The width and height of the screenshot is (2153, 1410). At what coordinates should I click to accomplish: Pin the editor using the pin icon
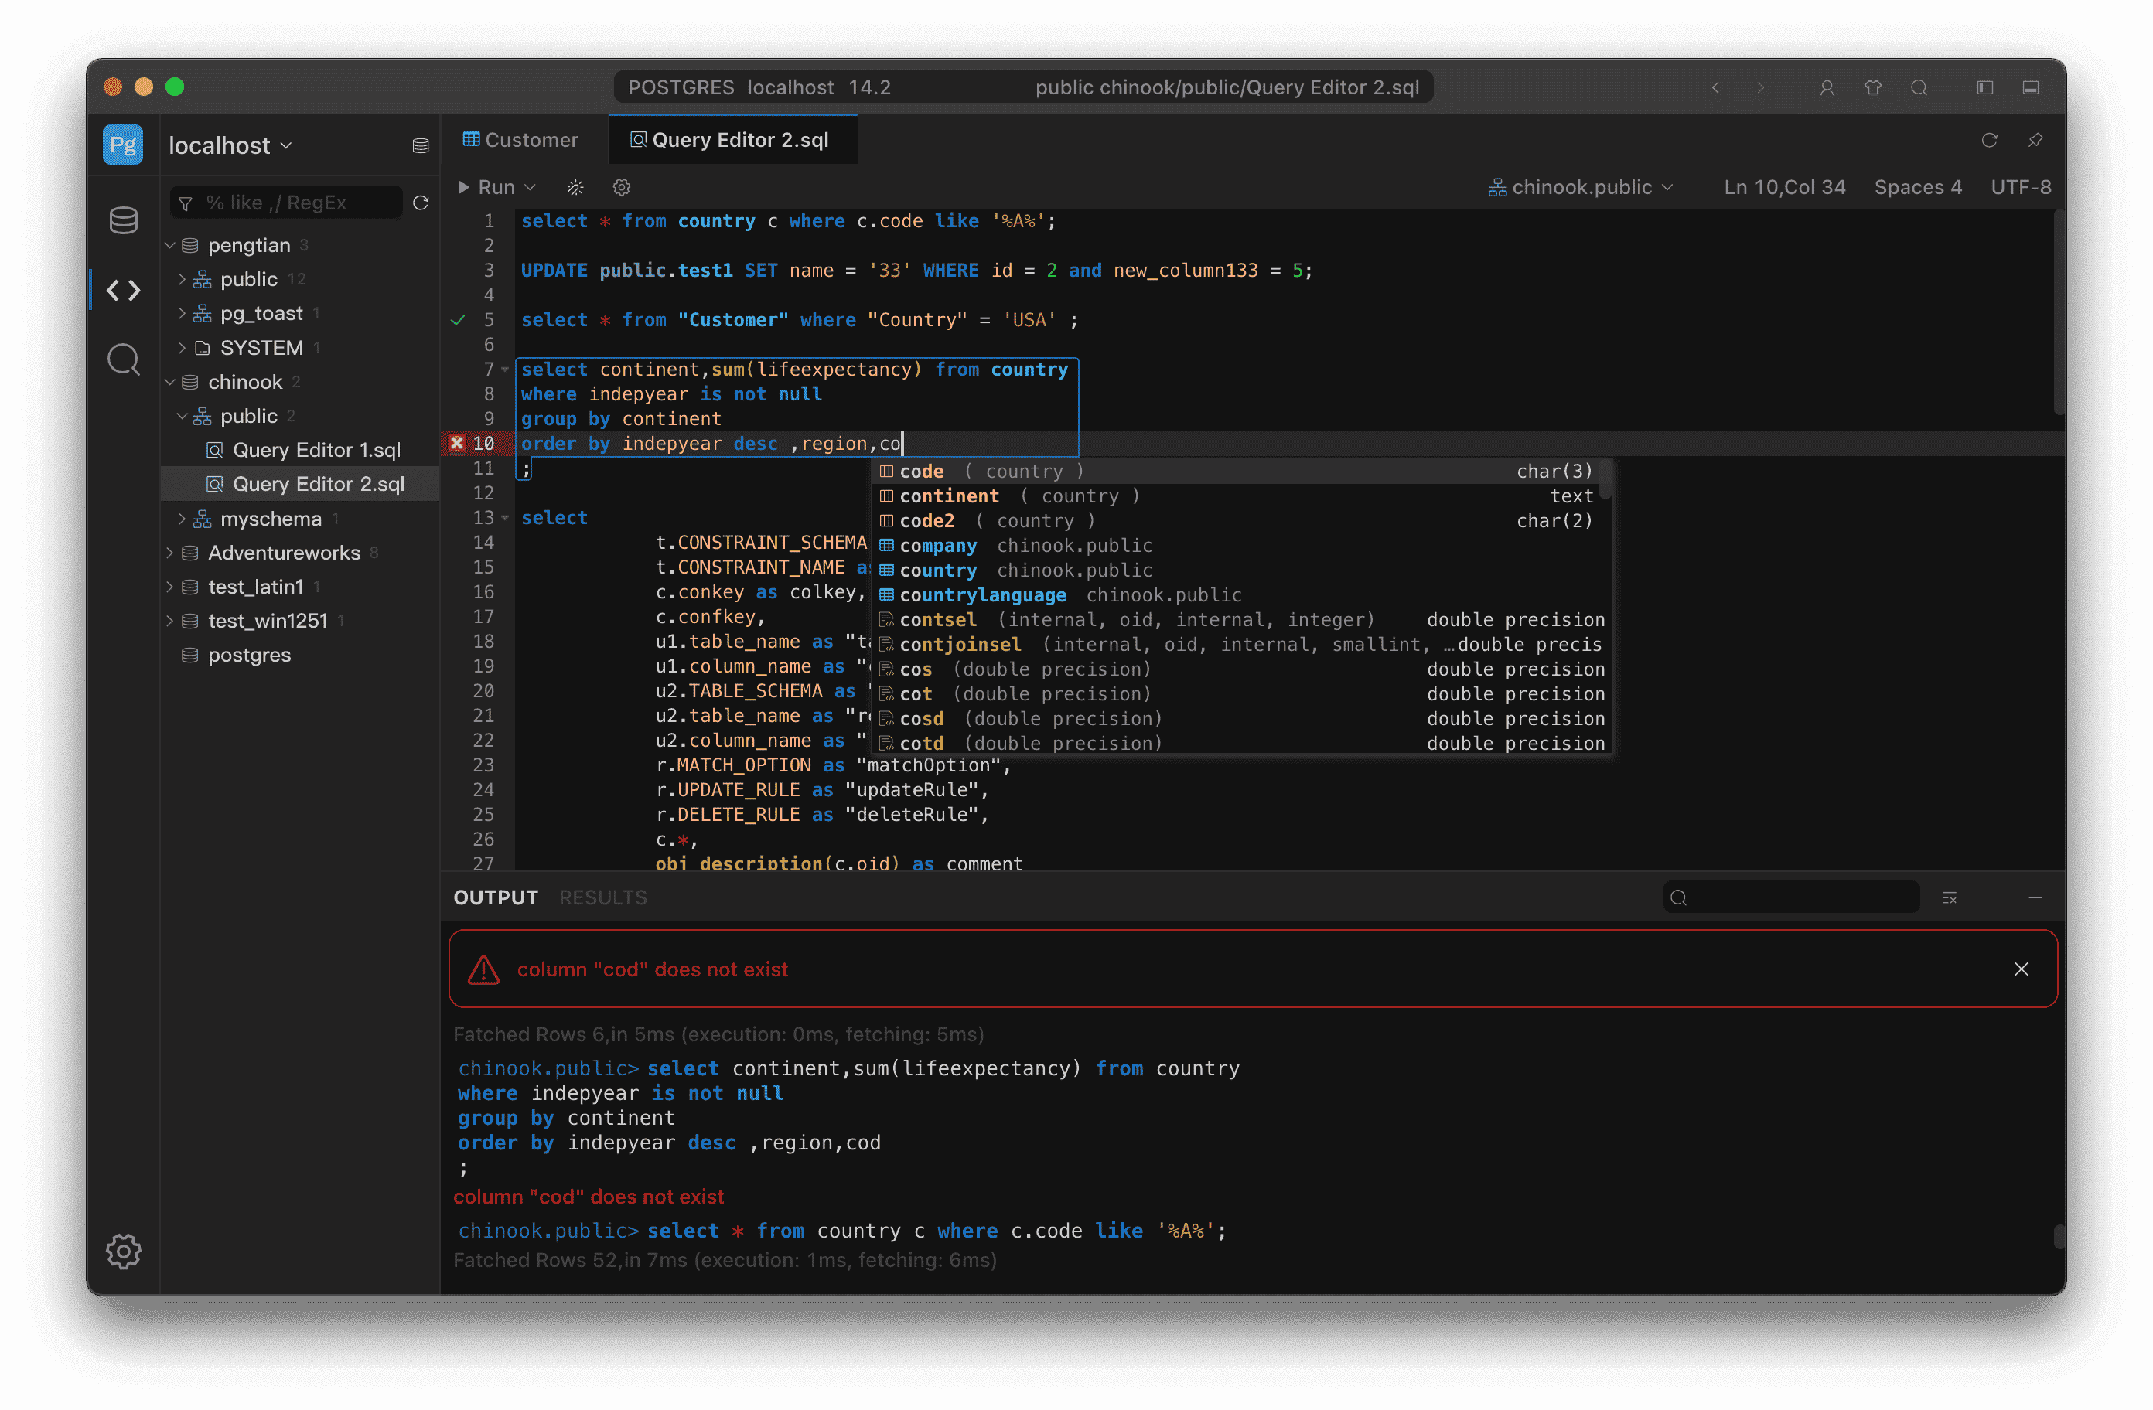tap(2035, 140)
